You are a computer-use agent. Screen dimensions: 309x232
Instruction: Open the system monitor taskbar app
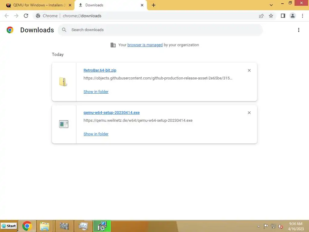coord(83,226)
